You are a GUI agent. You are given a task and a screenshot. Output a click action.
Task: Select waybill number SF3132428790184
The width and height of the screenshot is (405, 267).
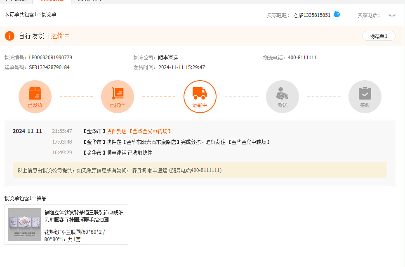point(49,67)
